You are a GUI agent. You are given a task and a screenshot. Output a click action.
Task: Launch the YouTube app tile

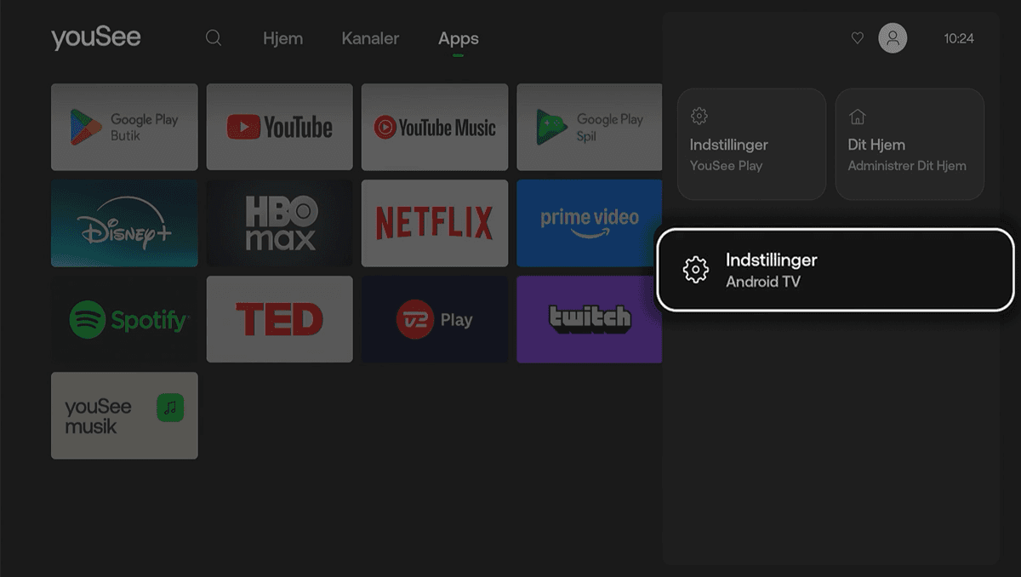[279, 127]
